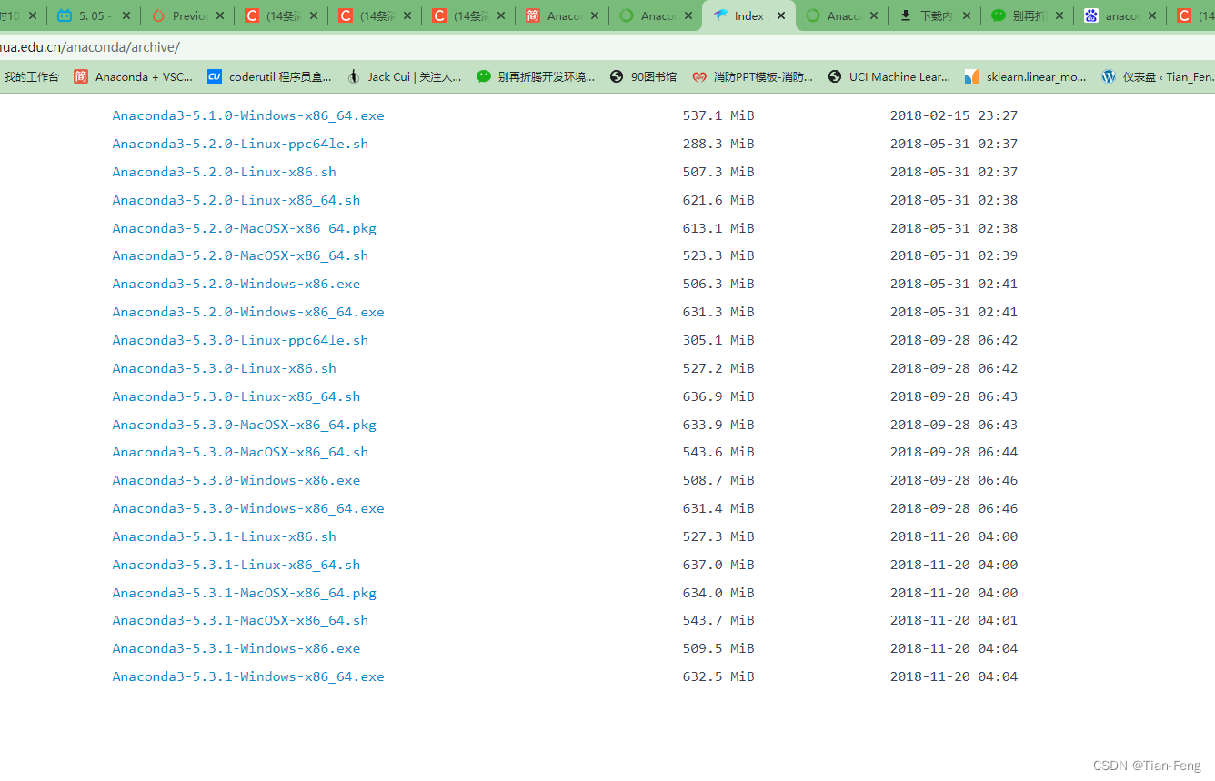The height and width of the screenshot is (781, 1215).
Task: Download Anaconda3-5.2.0-Windows-x86.exe
Action: point(236,284)
